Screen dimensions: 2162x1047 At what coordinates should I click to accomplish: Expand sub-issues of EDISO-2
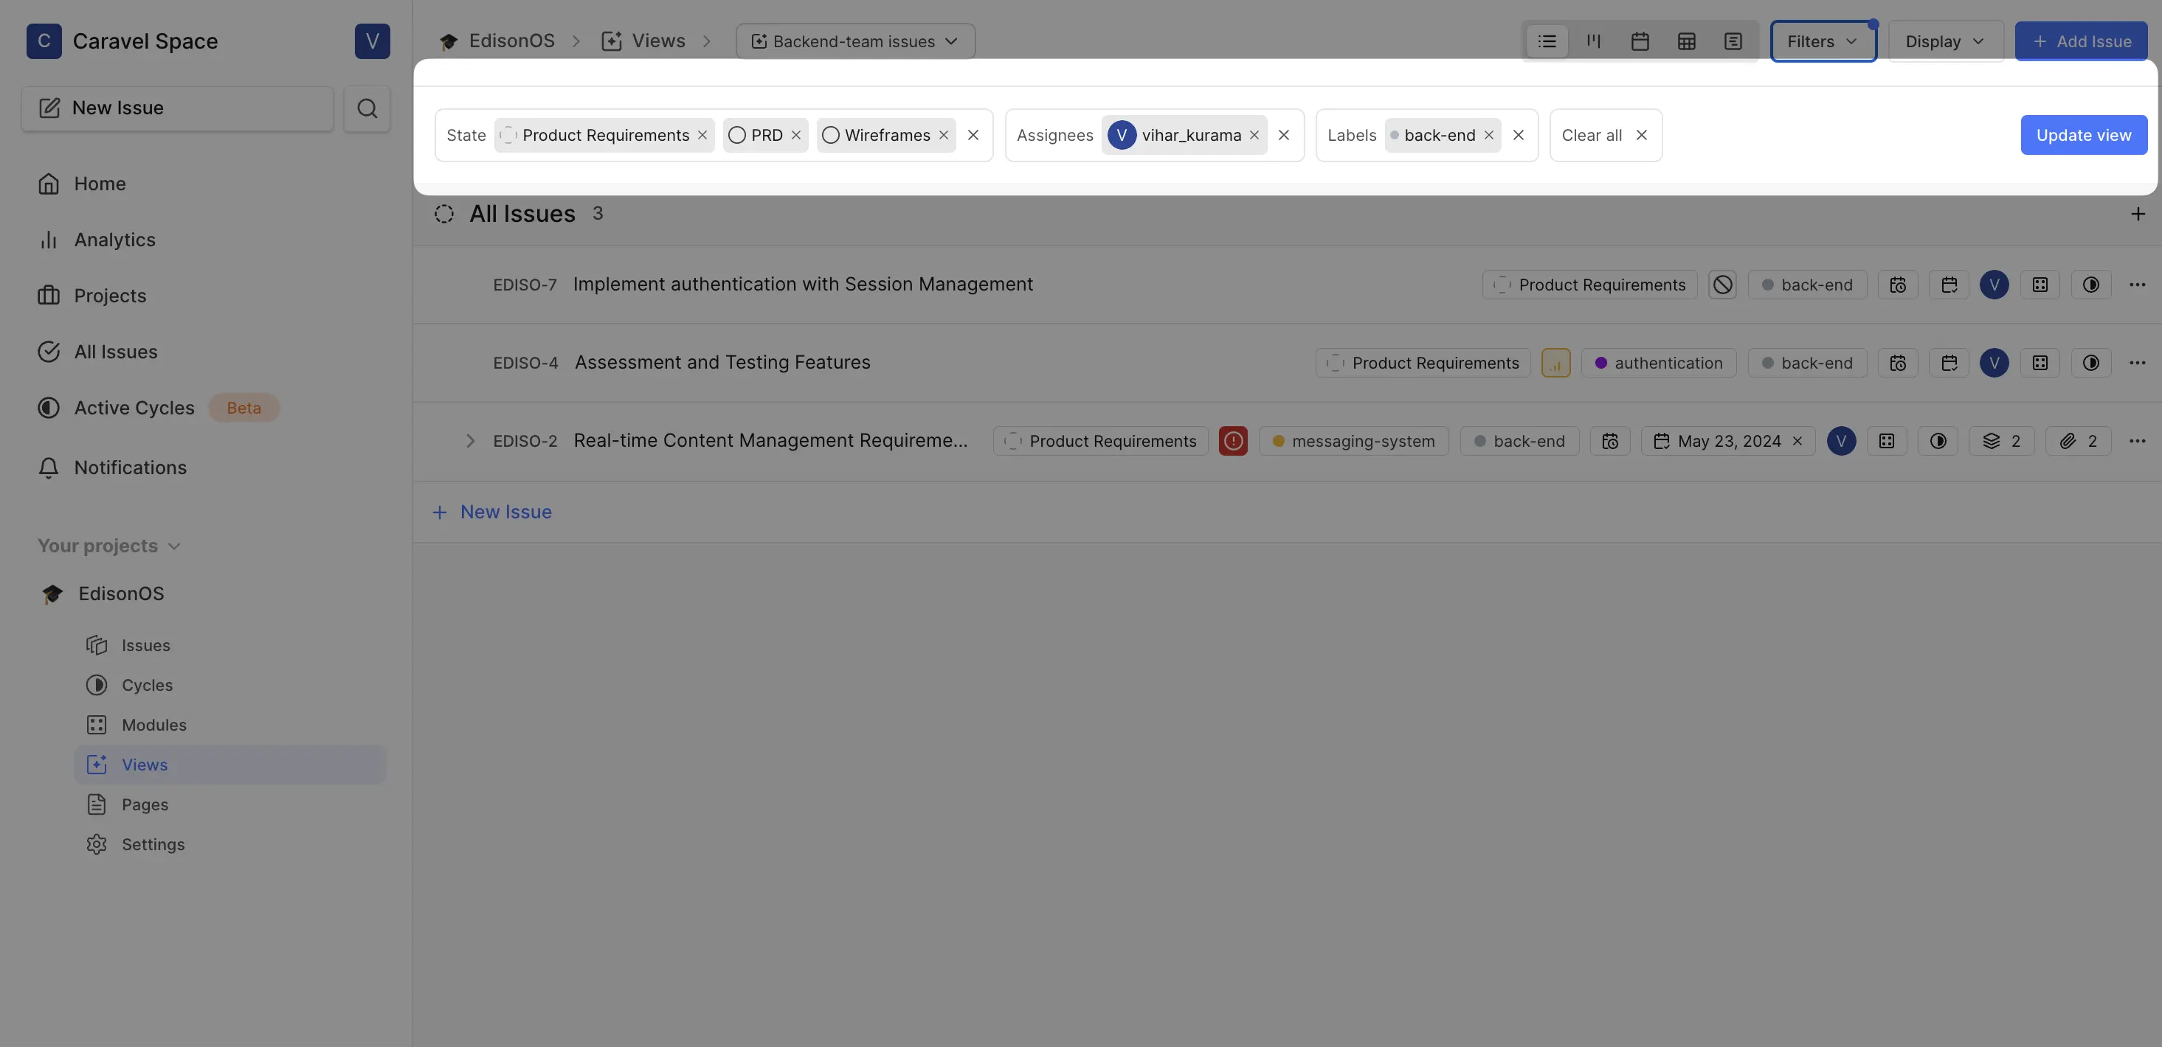469,440
